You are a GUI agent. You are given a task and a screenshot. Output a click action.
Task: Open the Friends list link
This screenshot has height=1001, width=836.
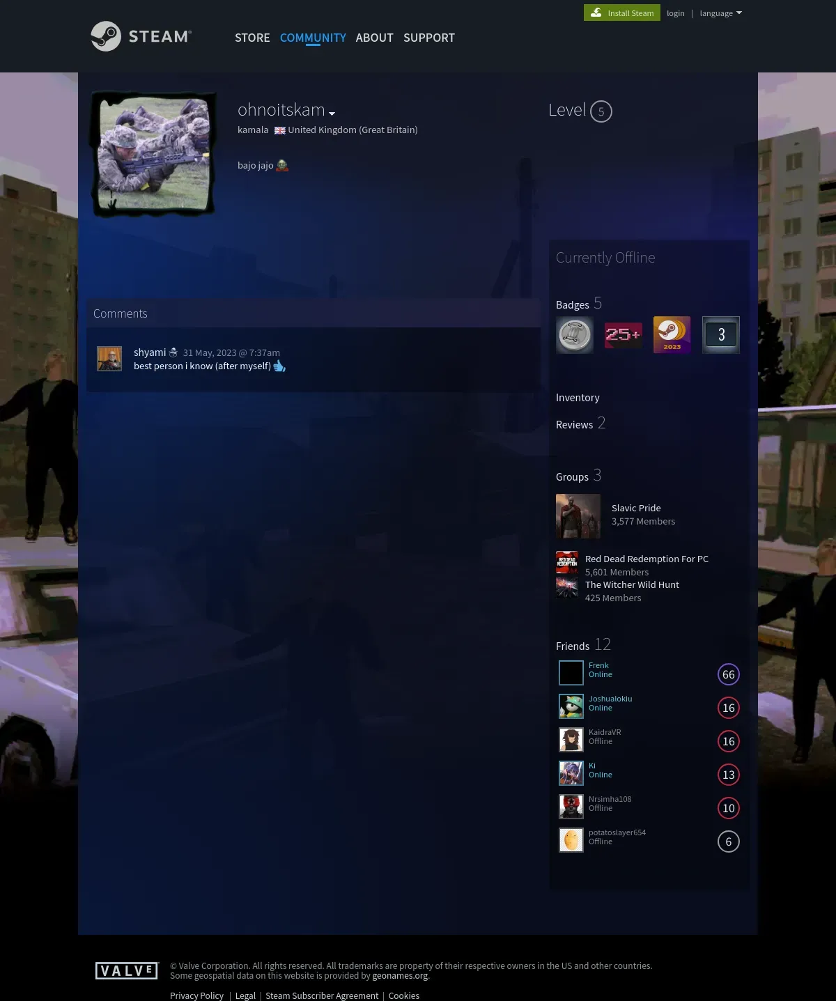(583, 645)
